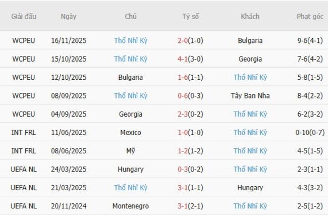328x216 pixels.
Task: Open away team Bulgaria in the 16/11/2025 match
Action: click(250, 40)
